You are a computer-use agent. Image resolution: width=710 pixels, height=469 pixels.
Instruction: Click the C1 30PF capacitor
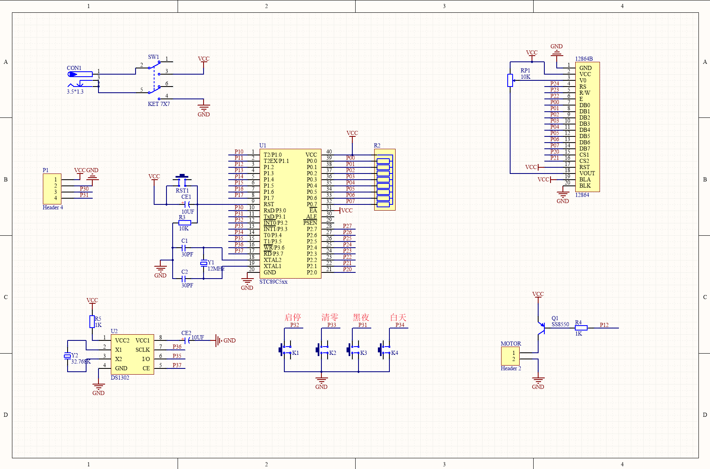[184, 248]
